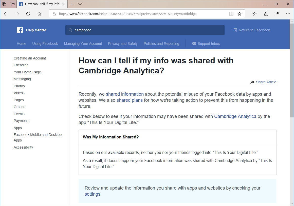Select Facebook Mobile and Desktop Apps
This screenshot has height=206, width=294.
pyautogui.click(x=38, y=137)
